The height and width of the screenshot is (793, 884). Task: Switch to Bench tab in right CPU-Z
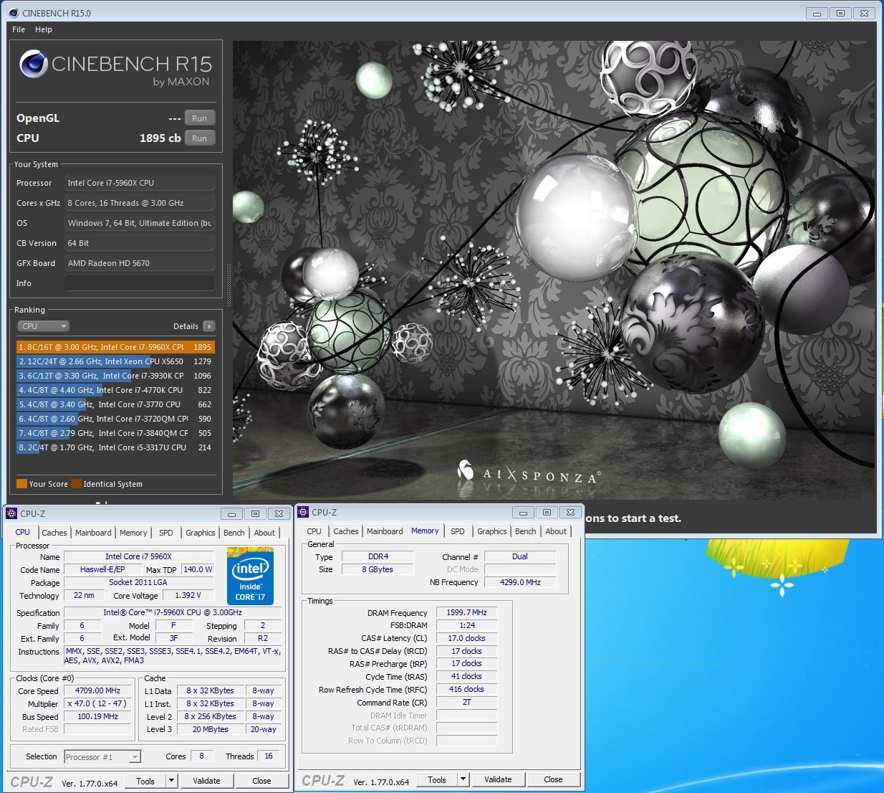pyautogui.click(x=526, y=531)
